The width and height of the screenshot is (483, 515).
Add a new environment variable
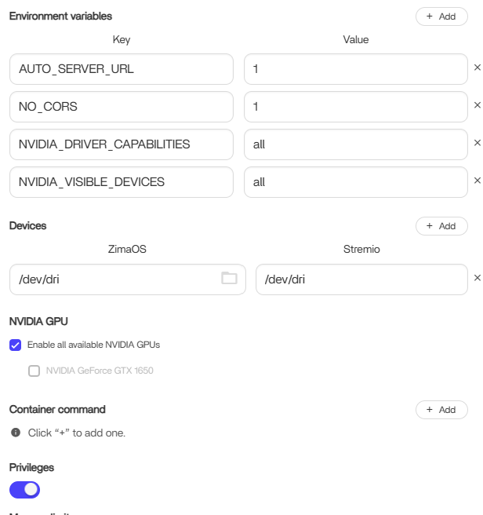tap(441, 16)
